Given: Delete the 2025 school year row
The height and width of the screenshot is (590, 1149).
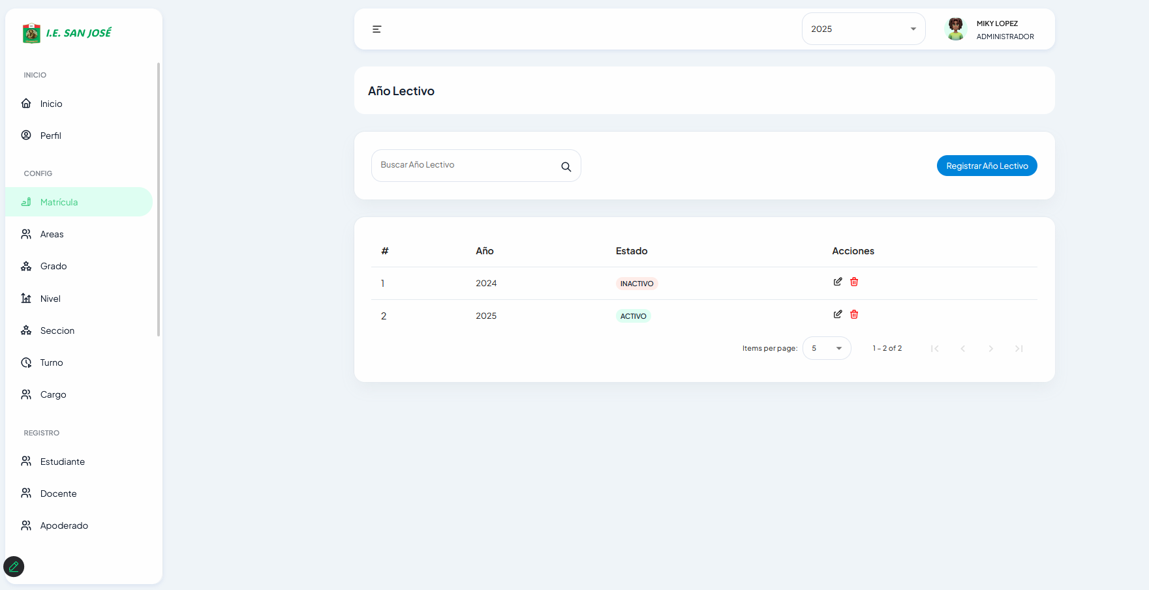Looking at the screenshot, I should click(854, 314).
